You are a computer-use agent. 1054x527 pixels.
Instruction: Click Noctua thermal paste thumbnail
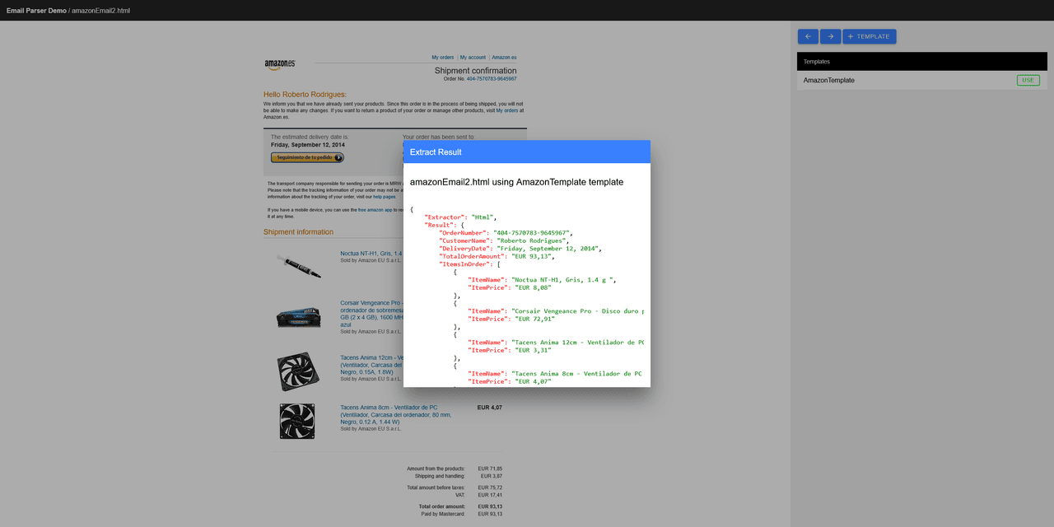pyautogui.click(x=298, y=265)
